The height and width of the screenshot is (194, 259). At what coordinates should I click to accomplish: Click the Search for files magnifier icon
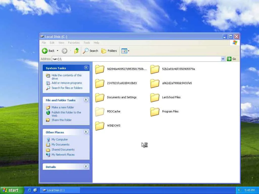48,88
